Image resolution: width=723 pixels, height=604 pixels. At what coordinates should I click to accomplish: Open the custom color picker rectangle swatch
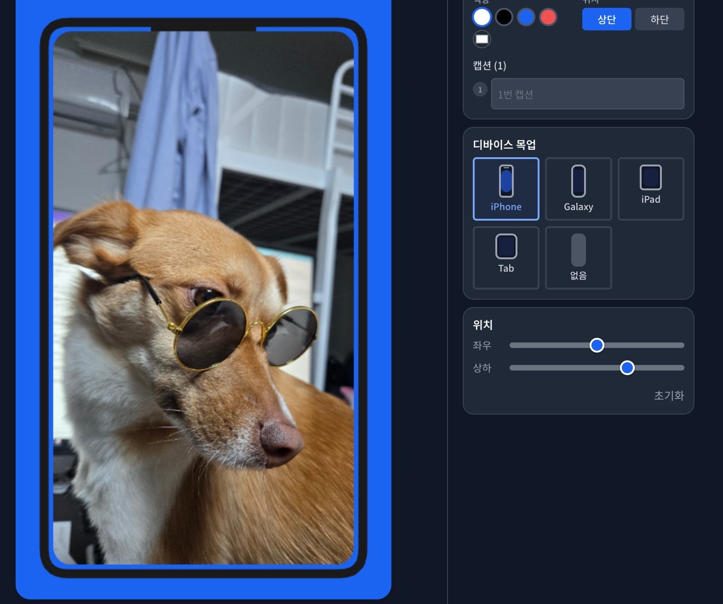[x=482, y=39]
